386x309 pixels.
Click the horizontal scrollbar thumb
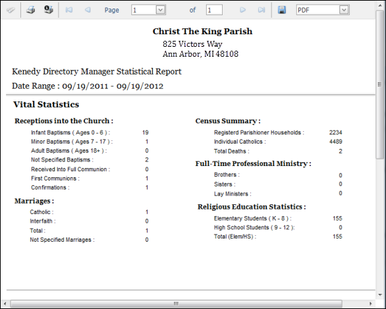(176, 304)
